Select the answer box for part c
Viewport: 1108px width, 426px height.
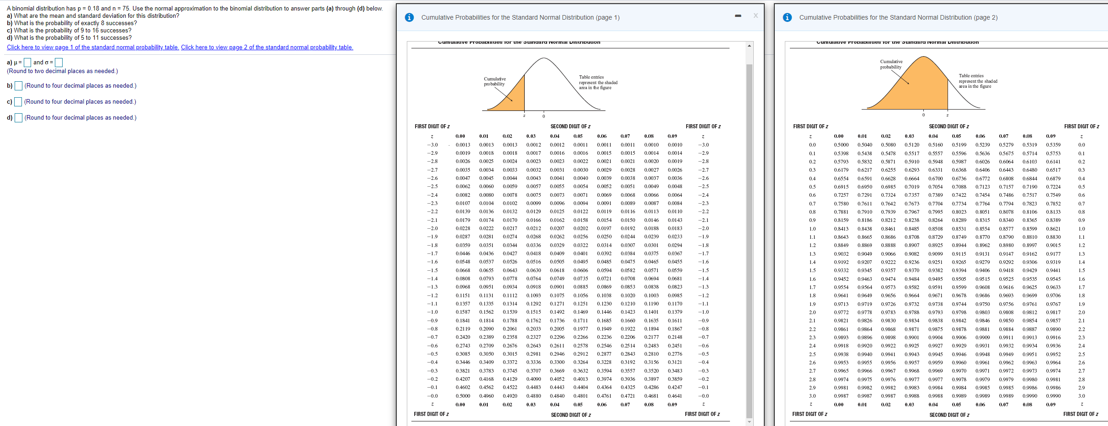(18, 102)
